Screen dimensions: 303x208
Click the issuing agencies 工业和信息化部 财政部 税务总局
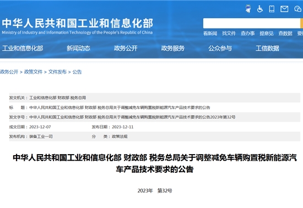(x=58, y=98)
